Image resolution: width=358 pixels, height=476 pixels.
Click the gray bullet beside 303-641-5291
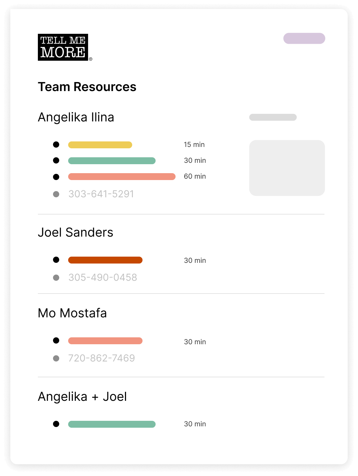point(56,194)
